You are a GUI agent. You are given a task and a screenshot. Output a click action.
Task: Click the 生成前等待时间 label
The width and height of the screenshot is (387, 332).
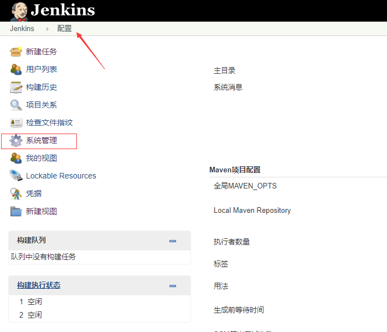click(239, 310)
